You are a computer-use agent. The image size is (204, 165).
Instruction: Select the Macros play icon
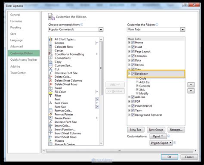point(50,141)
